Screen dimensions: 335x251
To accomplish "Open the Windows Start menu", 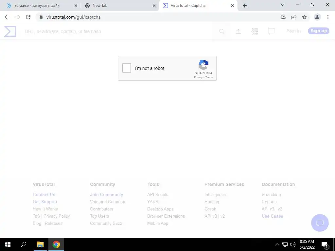I will coord(8,244).
